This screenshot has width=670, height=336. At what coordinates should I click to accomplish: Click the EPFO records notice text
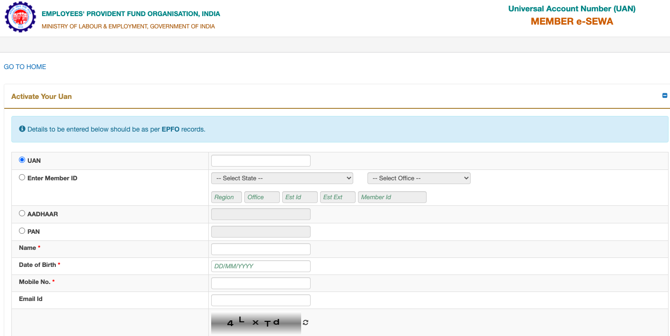(x=116, y=129)
